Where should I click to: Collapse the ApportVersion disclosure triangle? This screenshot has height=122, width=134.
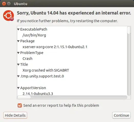point(18,88)
